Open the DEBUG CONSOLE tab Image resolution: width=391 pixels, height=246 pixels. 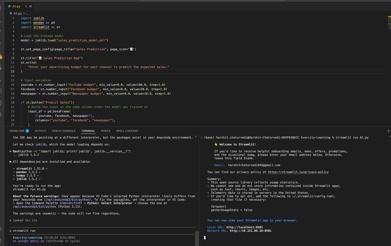[64, 131]
